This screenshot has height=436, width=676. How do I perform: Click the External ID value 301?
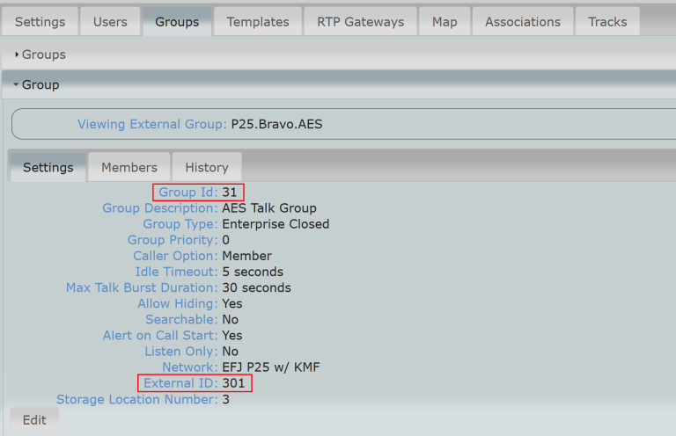point(234,383)
